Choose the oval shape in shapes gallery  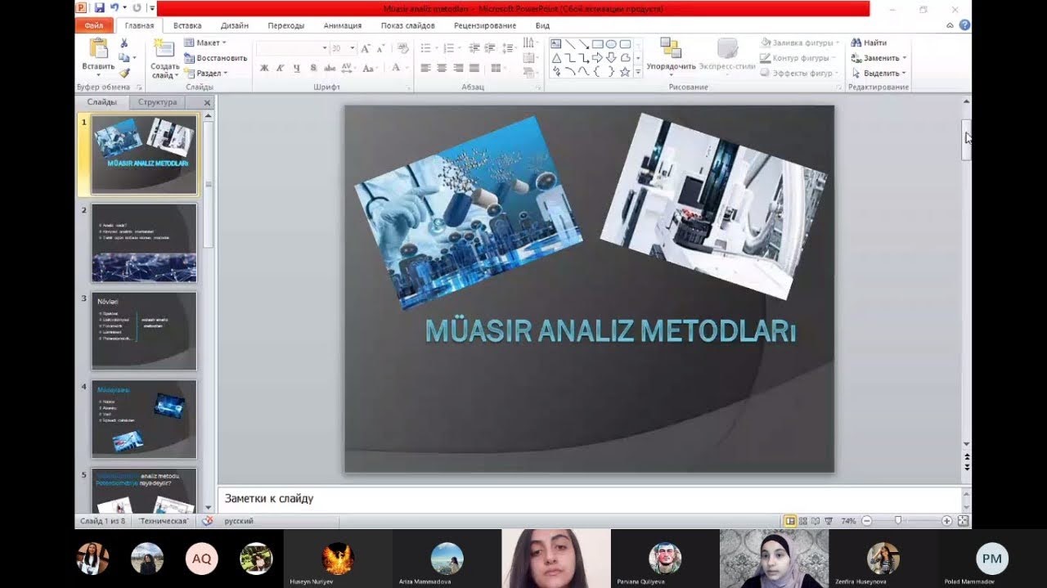[611, 44]
